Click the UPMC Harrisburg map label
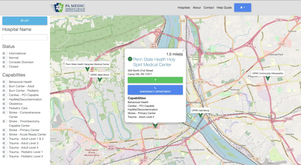Screen dimensions: 301x165 (200, 110)
